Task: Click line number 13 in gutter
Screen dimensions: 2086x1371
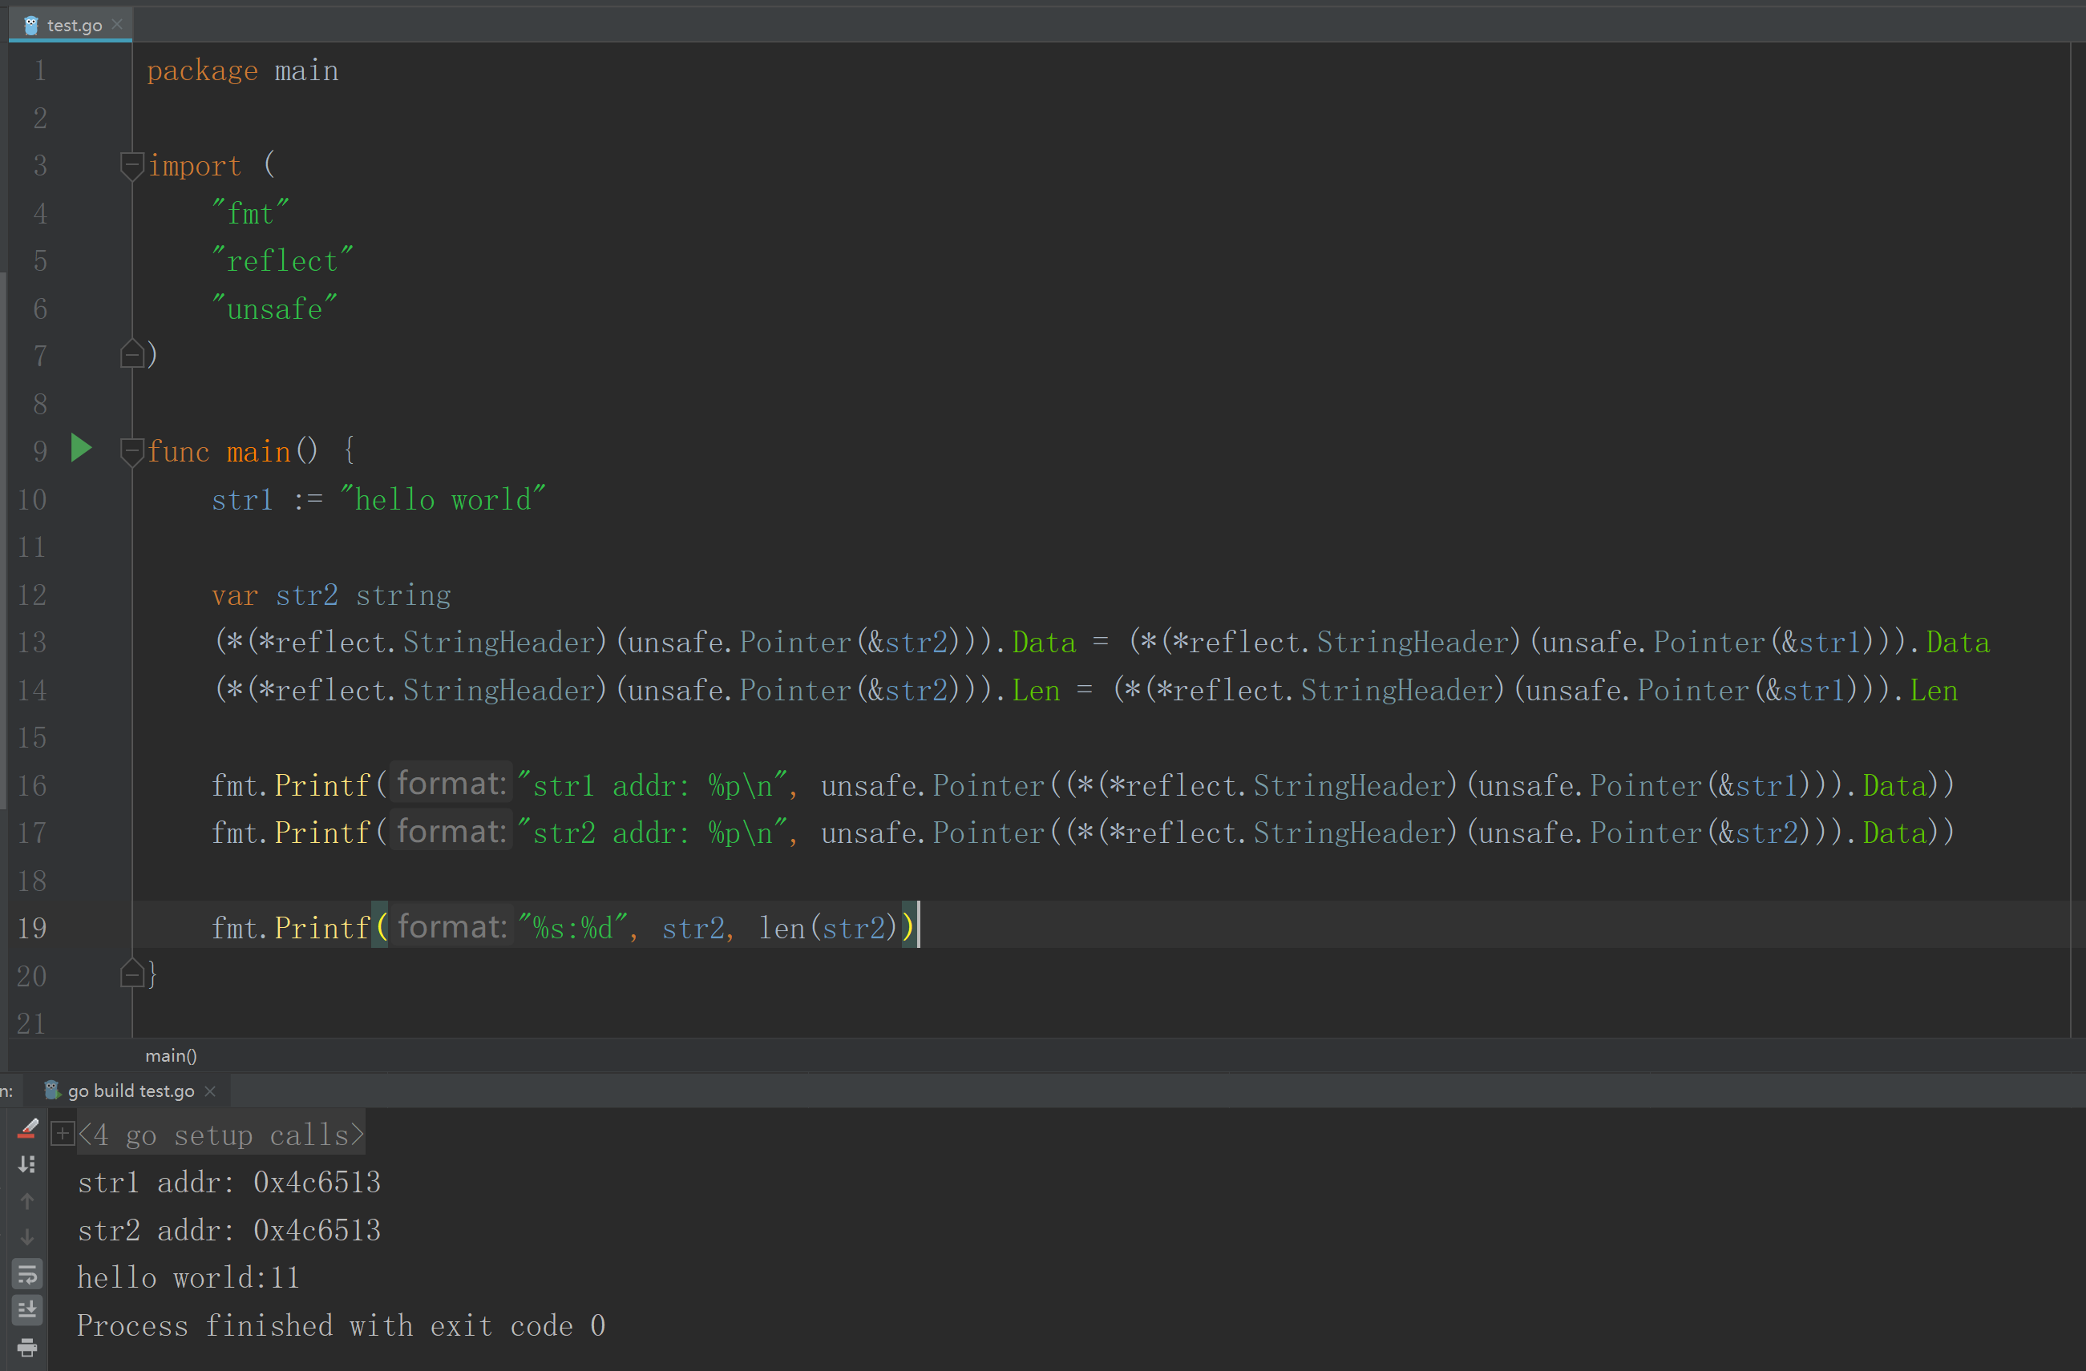Action: pos(32,642)
